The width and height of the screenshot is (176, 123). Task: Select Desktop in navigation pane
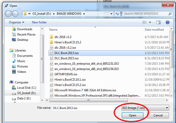point(20,40)
